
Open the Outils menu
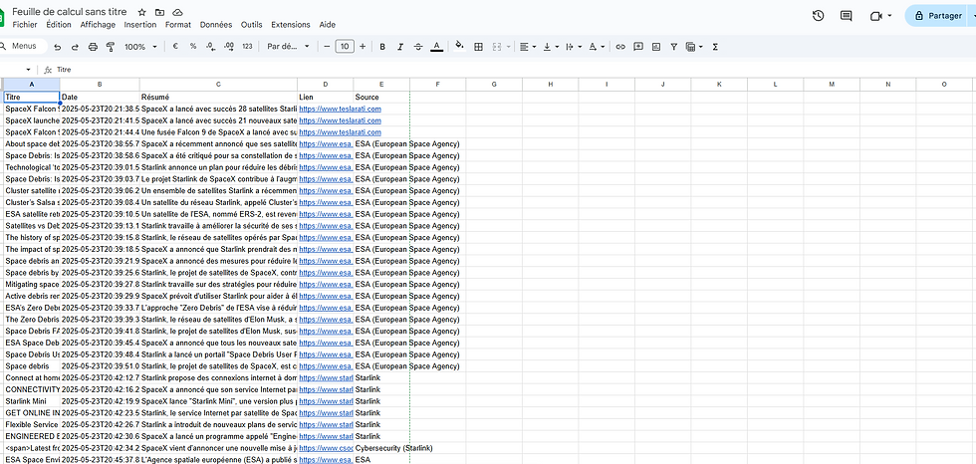coord(251,25)
